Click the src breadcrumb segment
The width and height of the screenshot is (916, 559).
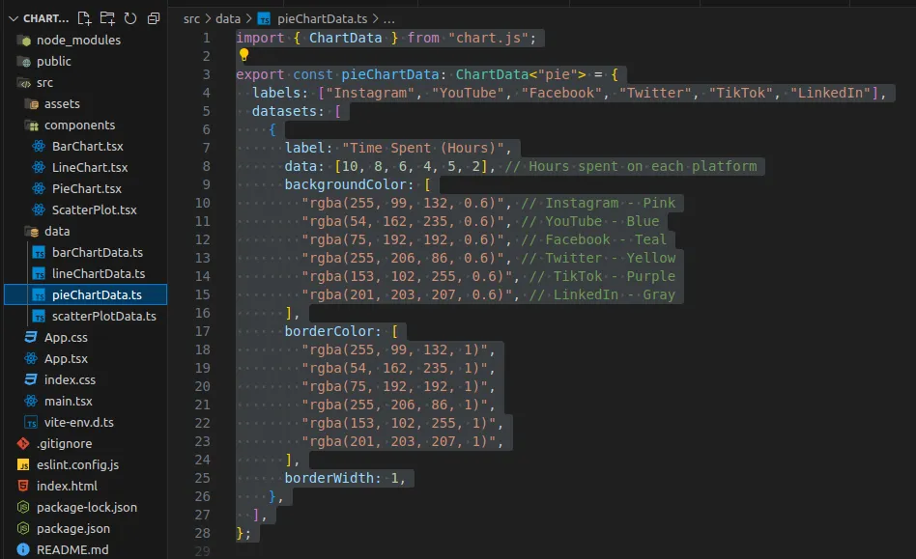point(191,18)
